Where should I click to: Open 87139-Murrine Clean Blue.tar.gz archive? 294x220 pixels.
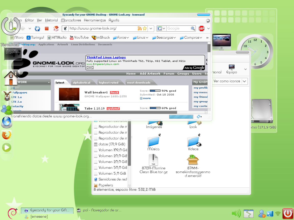[x=153, y=164]
